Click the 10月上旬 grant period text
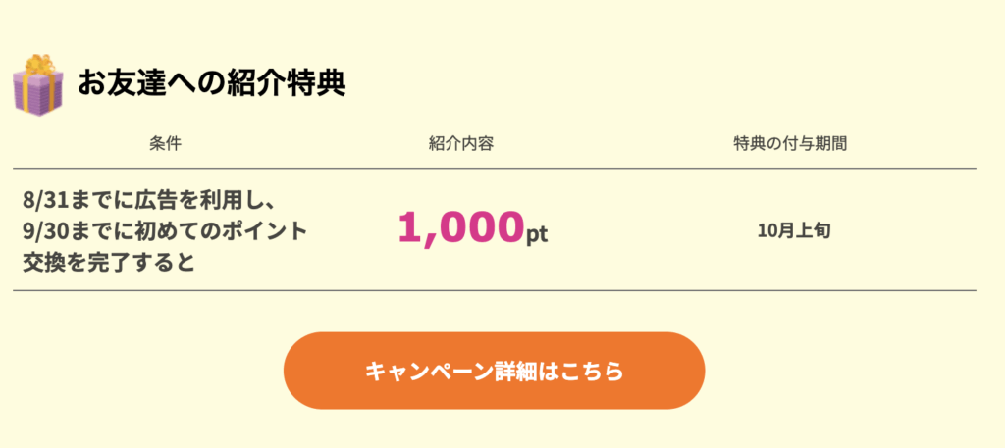 [x=795, y=231]
